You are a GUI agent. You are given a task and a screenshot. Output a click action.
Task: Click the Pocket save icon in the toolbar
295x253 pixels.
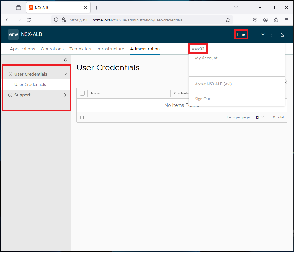tap(255, 20)
